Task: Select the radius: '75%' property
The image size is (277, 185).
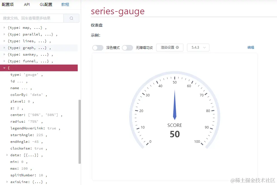Action: 27,122
